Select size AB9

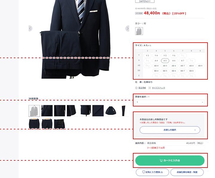click(200, 66)
